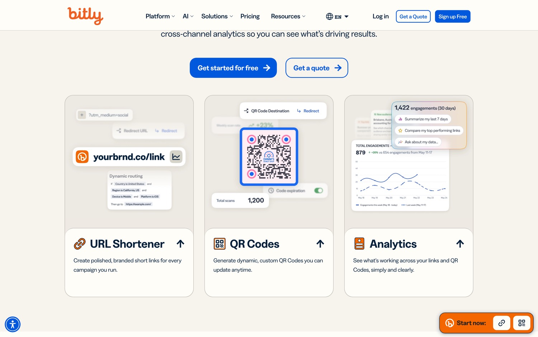Click the URL Shortener heading
The height and width of the screenshot is (337, 538).
127,244
